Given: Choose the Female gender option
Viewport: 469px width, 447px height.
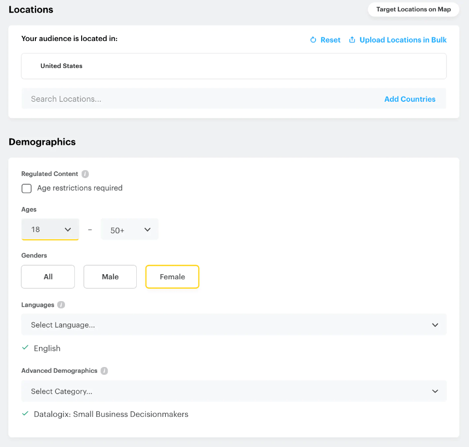Looking at the screenshot, I should [x=172, y=277].
